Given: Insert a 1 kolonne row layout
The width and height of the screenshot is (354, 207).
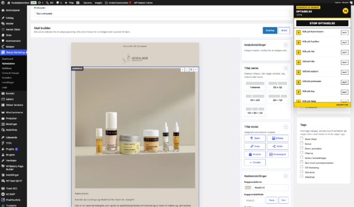Looking at the screenshot, I should point(255,85).
